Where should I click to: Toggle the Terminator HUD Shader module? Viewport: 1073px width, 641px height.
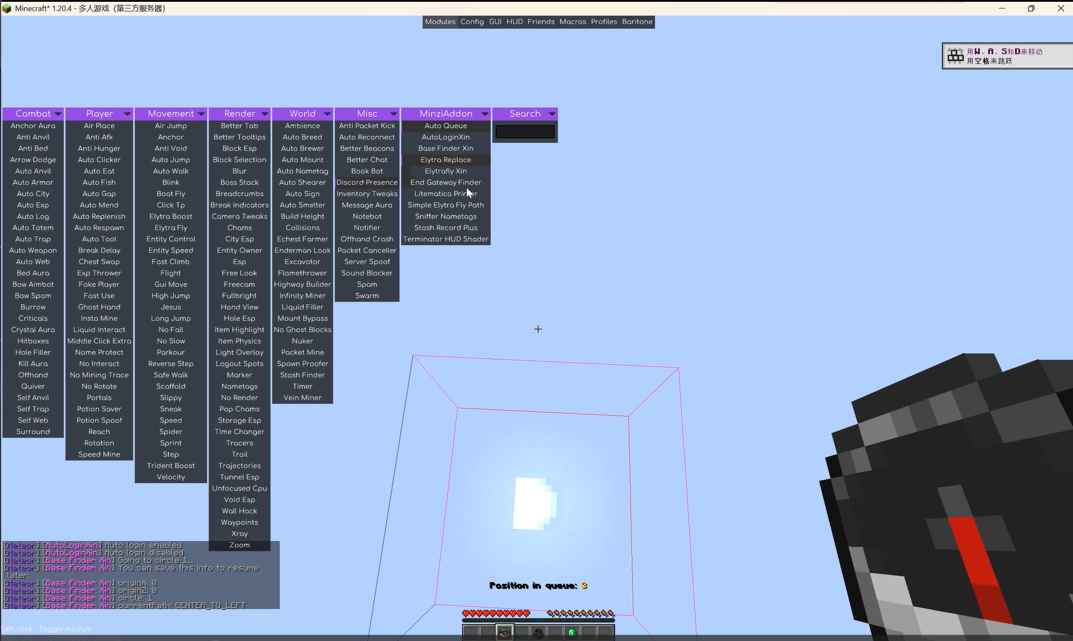click(x=446, y=239)
